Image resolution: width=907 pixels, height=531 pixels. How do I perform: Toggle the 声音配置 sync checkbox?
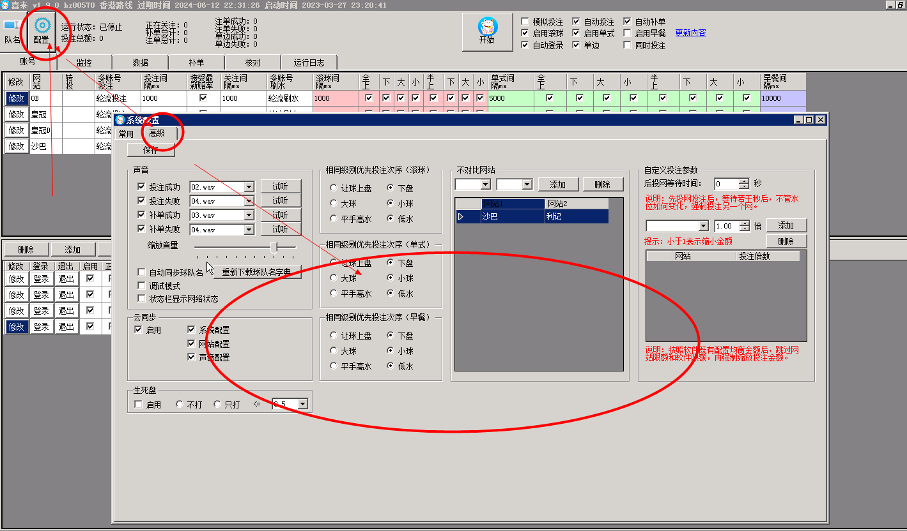coord(191,357)
